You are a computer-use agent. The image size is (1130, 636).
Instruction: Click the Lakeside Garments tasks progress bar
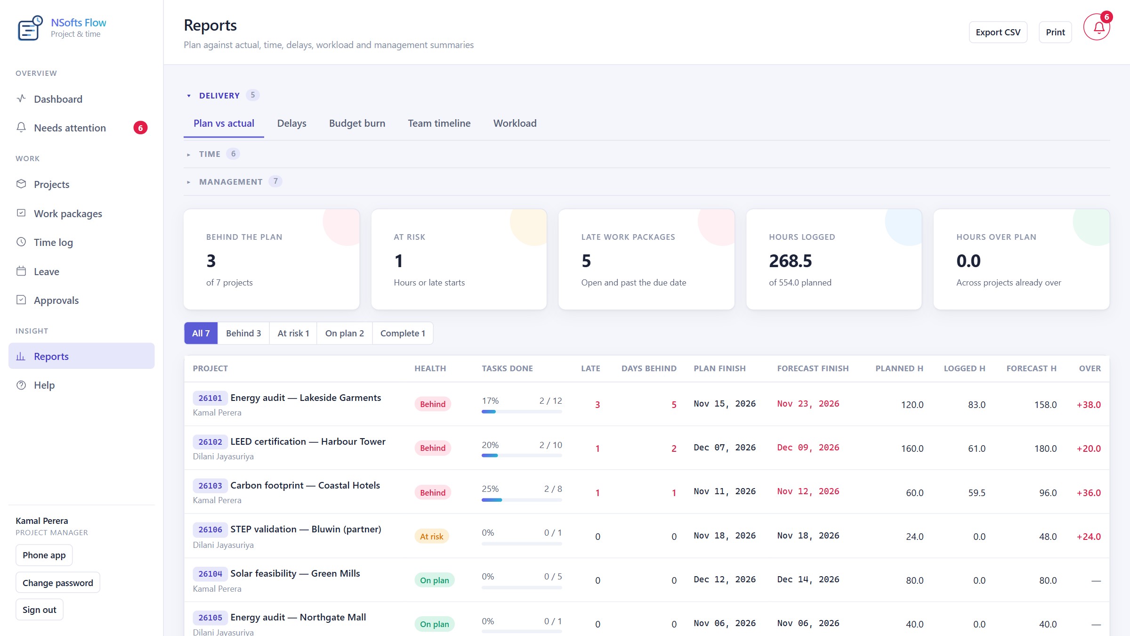click(522, 412)
